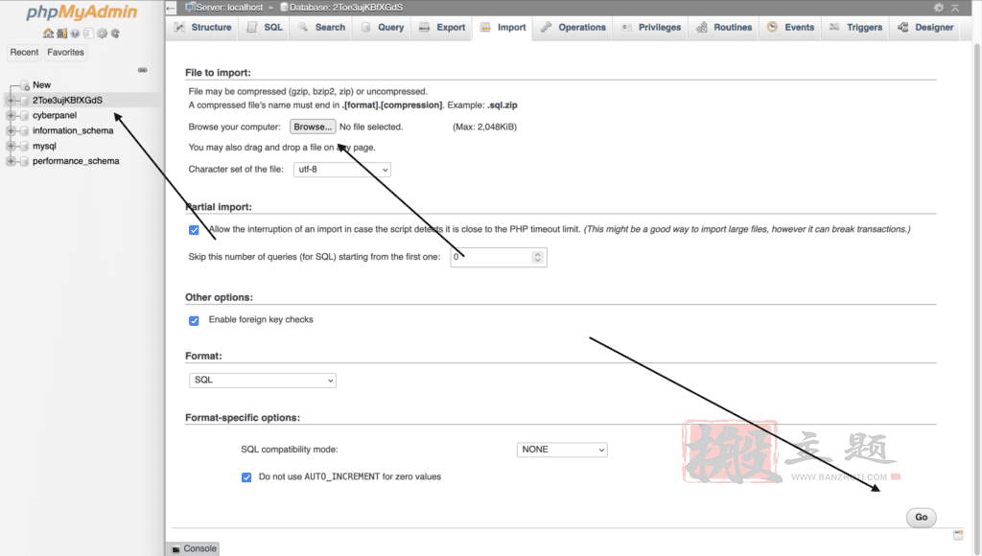The image size is (982, 556).
Task: Open the Designer tab
Action: [x=924, y=28]
